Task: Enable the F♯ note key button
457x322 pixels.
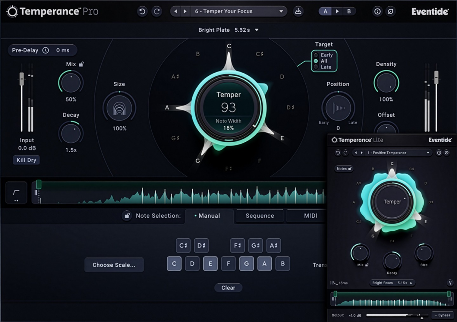Action: pos(237,246)
